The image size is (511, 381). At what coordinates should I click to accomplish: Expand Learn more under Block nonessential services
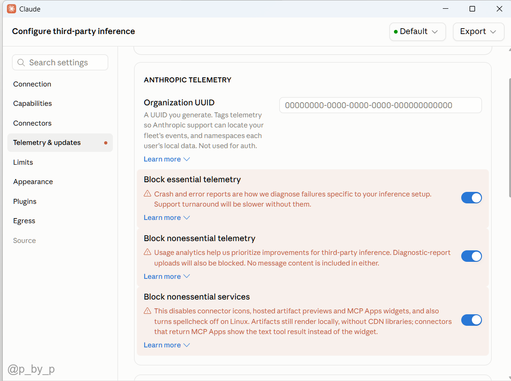[166, 345]
